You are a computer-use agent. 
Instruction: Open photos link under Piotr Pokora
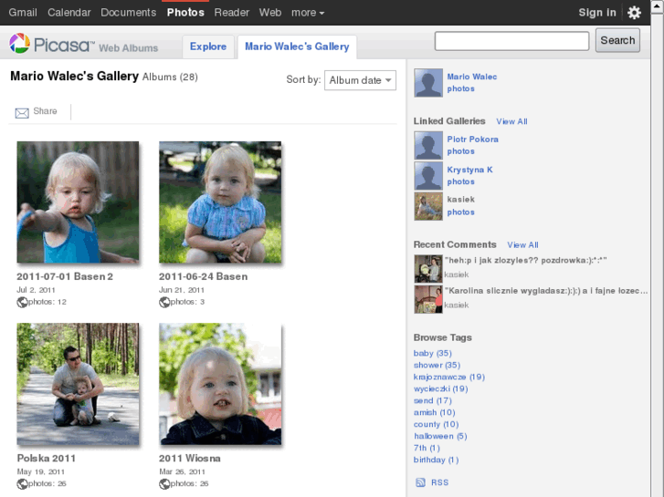pos(460,151)
